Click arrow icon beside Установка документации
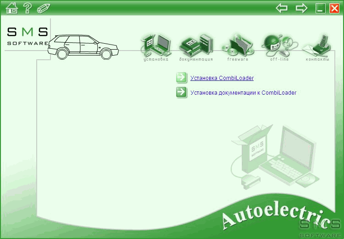This screenshot has height=239, width=344. click(x=182, y=92)
